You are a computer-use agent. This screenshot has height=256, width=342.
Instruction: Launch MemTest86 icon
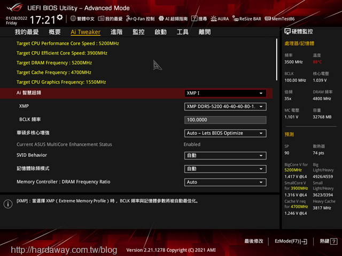point(268,19)
